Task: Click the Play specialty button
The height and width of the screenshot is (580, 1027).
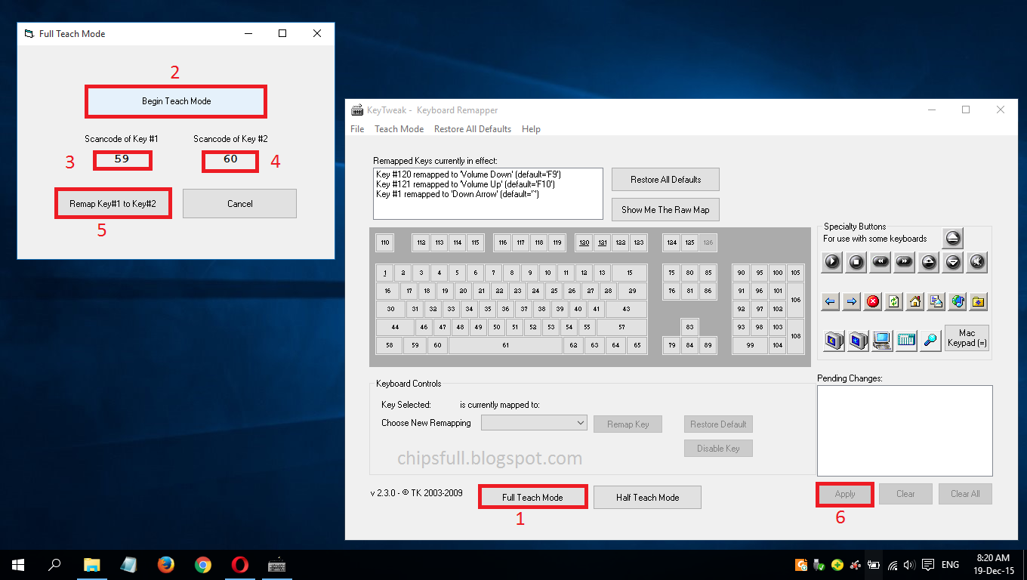Action: point(831,262)
